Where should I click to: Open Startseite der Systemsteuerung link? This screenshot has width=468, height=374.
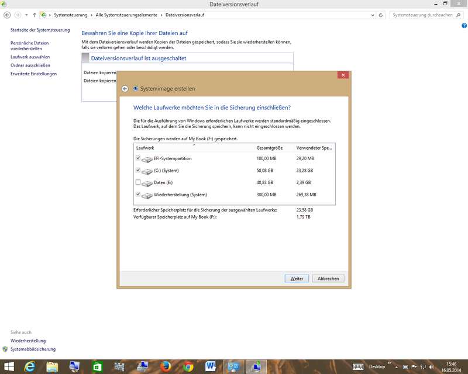pos(40,30)
